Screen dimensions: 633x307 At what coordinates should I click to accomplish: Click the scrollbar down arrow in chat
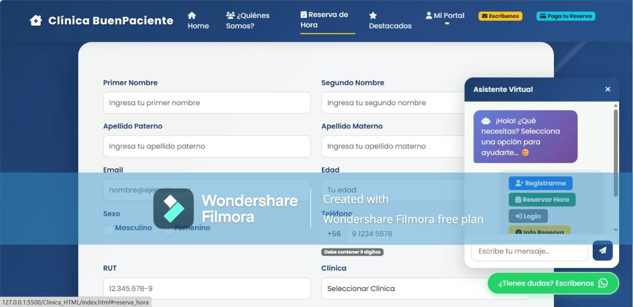point(616,230)
